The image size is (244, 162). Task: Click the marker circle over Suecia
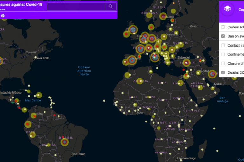[163, 16]
